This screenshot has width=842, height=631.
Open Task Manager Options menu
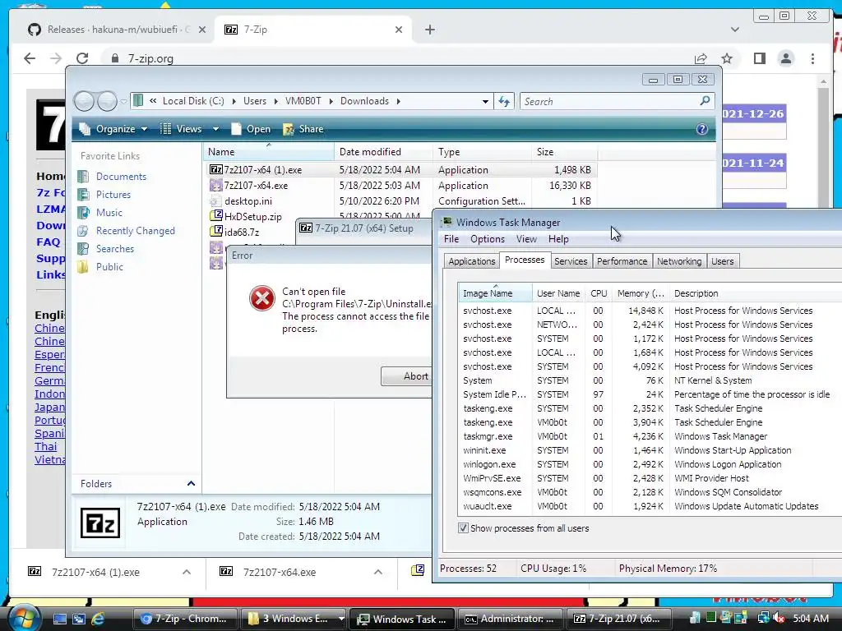487,239
